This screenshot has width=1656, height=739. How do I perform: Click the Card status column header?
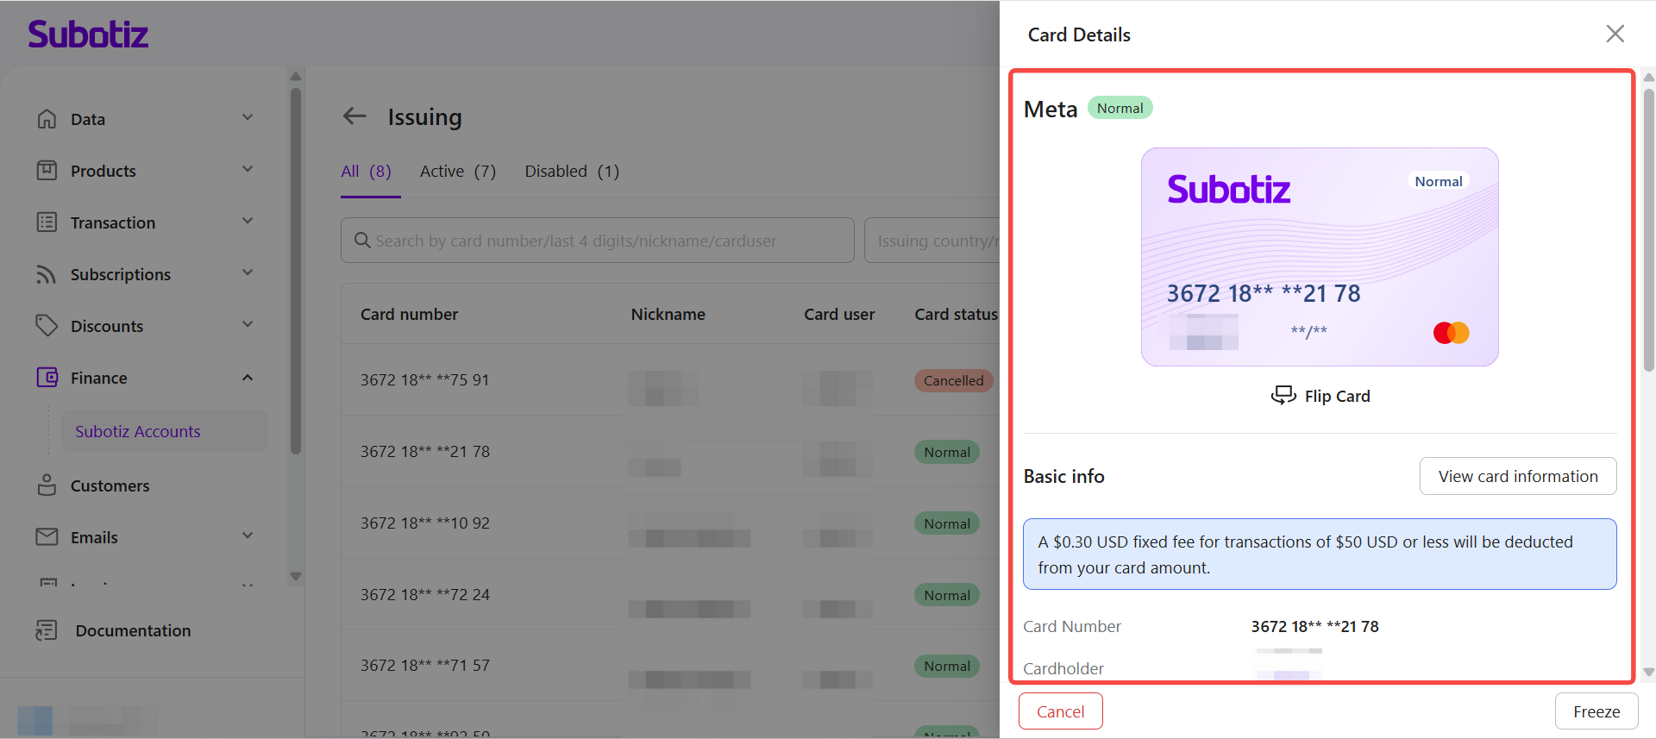point(957,315)
